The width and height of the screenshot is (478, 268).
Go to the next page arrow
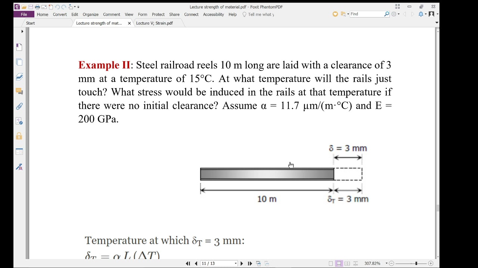pyautogui.click(x=242, y=264)
